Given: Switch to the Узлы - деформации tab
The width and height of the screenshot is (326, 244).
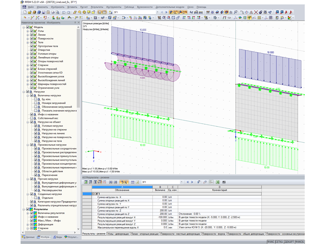Looking at the screenshot, I should tap(118, 234).
